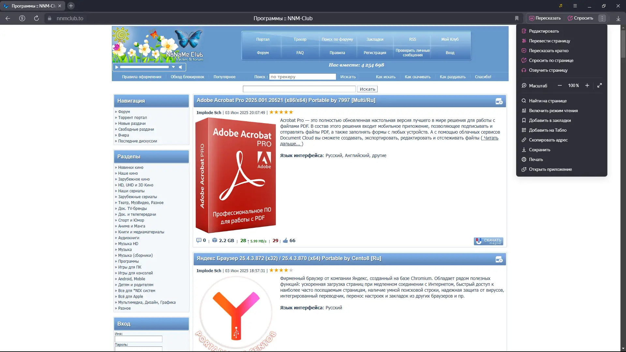Open the browser hamburger menu
Image resolution: width=626 pixels, height=352 pixels.
pyautogui.click(x=575, y=6)
